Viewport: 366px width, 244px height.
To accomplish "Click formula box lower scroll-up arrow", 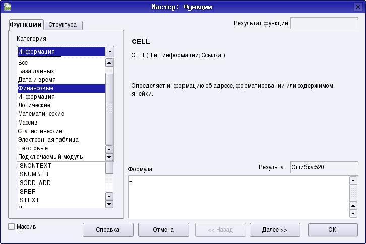I will tap(353, 206).
